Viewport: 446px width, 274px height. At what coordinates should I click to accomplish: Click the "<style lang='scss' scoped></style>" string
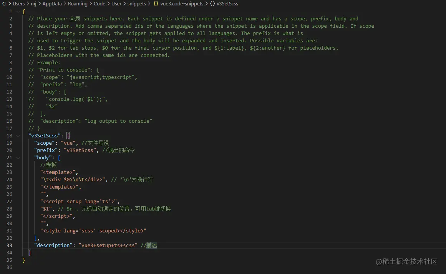click(x=93, y=231)
